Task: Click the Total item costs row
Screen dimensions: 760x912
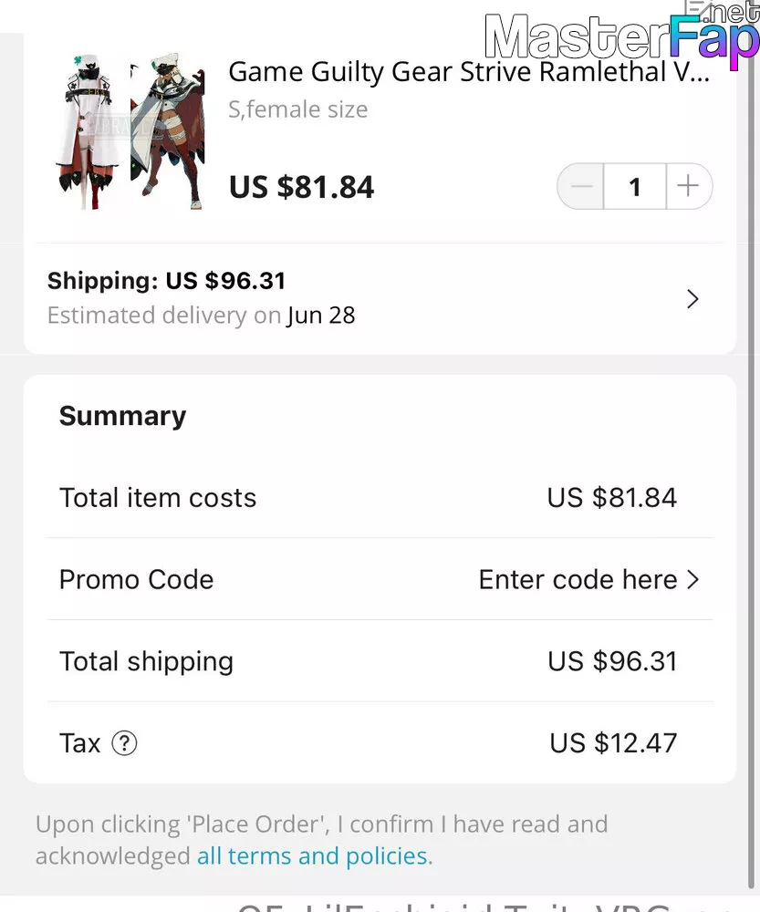Action: pyautogui.click(x=380, y=498)
